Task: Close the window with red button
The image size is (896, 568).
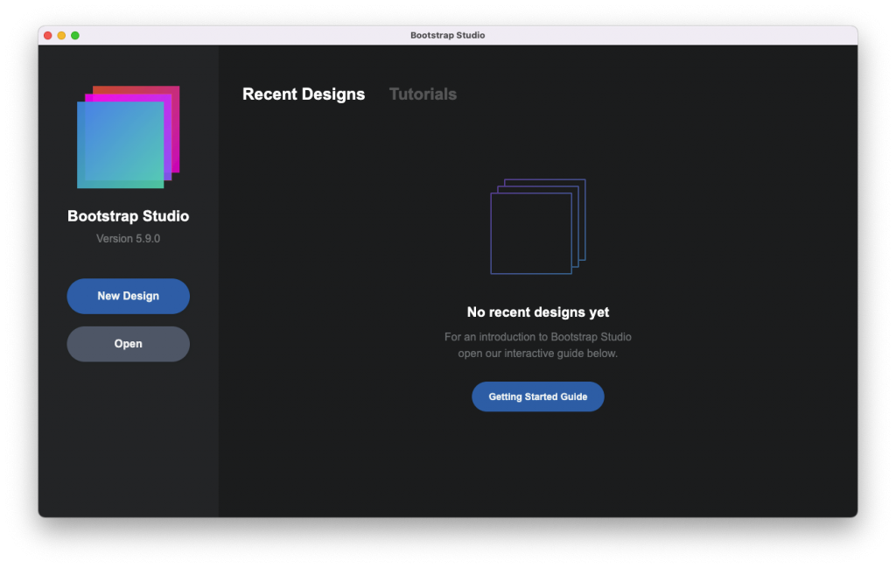Action: click(x=48, y=35)
